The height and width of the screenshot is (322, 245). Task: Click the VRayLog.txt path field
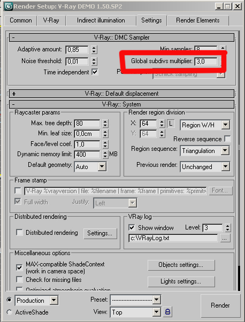tap(173, 238)
